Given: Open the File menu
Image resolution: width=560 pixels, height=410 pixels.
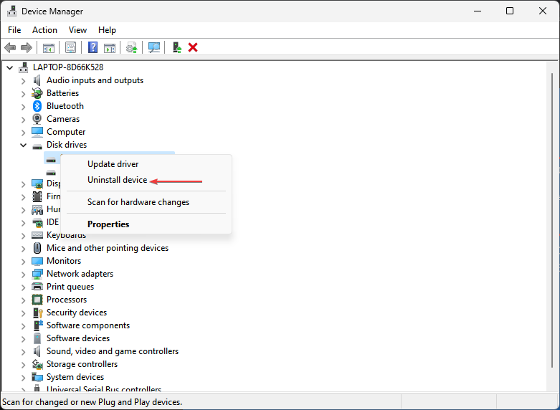Looking at the screenshot, I should tap(14, 30).
